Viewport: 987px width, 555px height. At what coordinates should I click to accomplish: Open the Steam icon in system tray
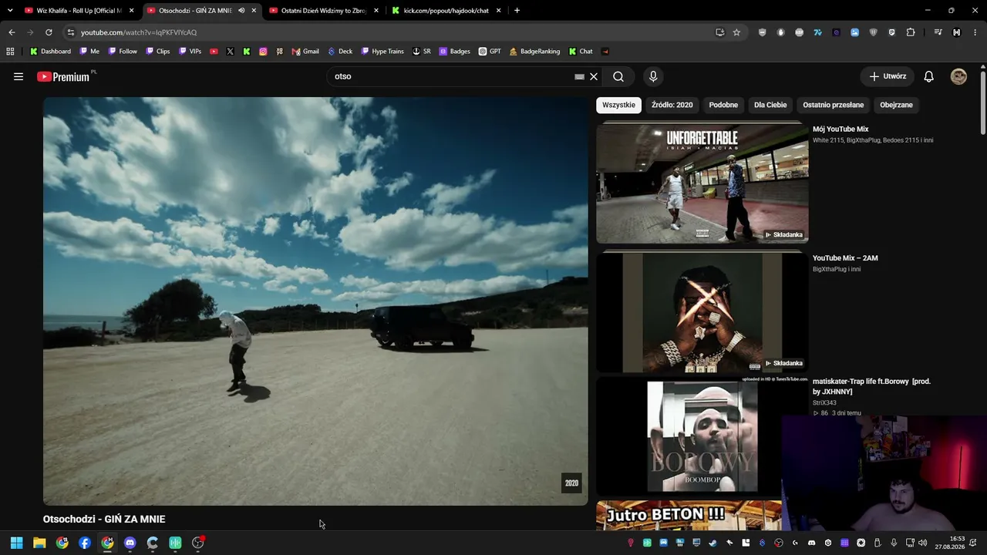click(x=712, y=543)
